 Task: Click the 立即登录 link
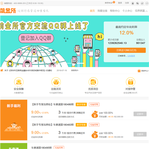tap(131, 56)
